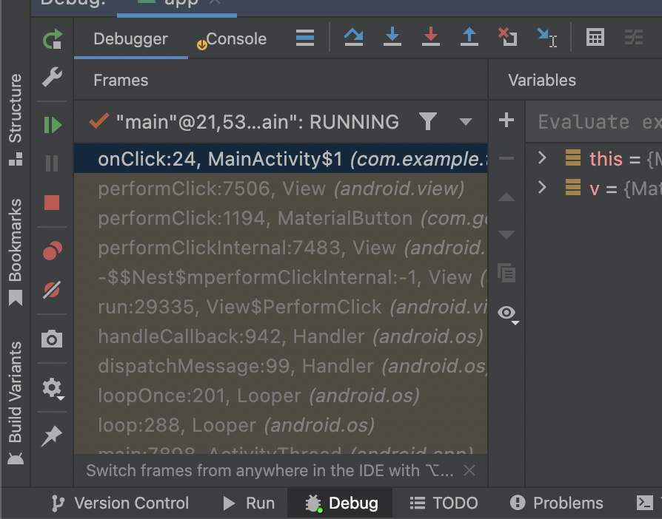The height and width of the screenshot is (519, 662).
Task: Select handleCallback:942 Handler frame
Action: click(x=281, y=336)
